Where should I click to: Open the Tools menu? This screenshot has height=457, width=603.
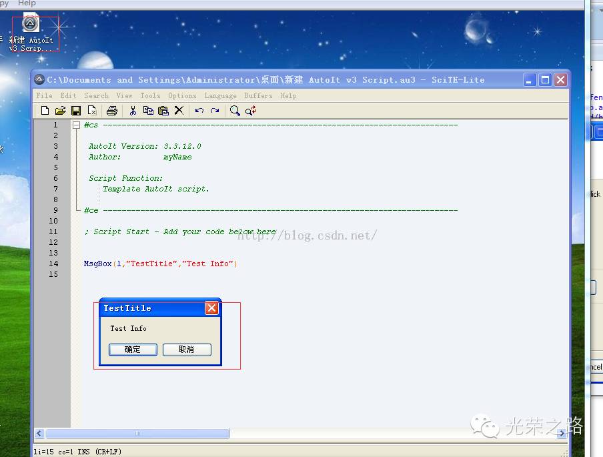click(150, 95)
